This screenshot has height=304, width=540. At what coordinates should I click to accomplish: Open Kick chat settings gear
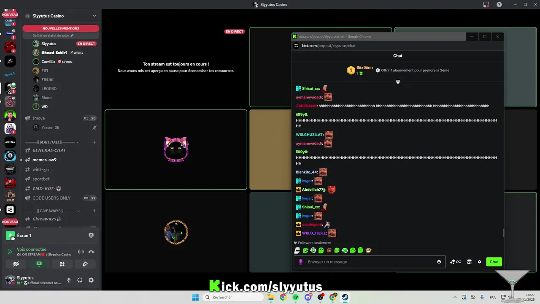479,262
